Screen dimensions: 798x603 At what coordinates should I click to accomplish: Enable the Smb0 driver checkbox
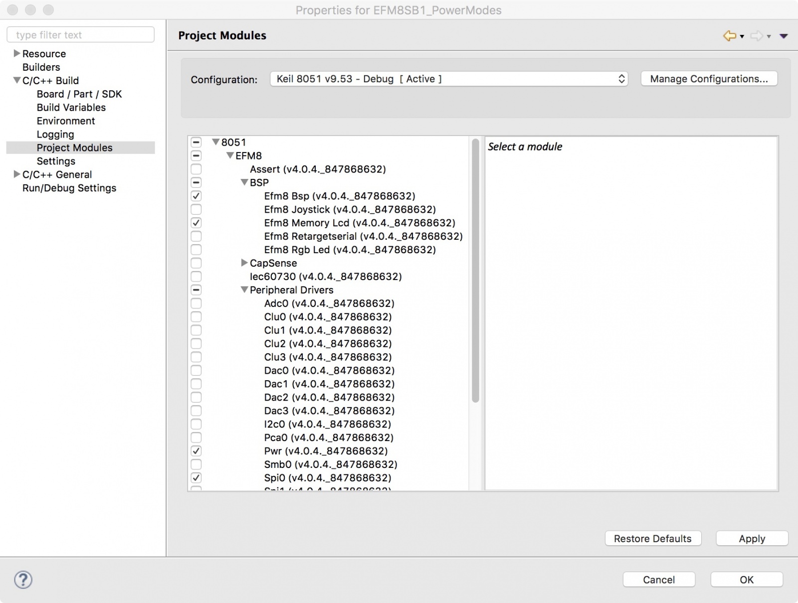(x=196, y=464)
